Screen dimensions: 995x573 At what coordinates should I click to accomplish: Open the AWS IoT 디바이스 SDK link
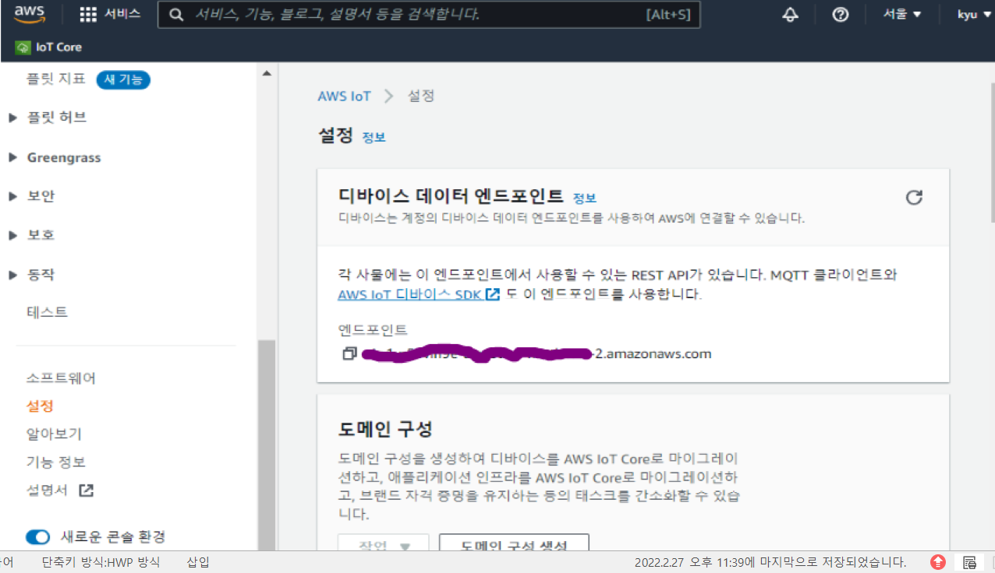[419, 295]
